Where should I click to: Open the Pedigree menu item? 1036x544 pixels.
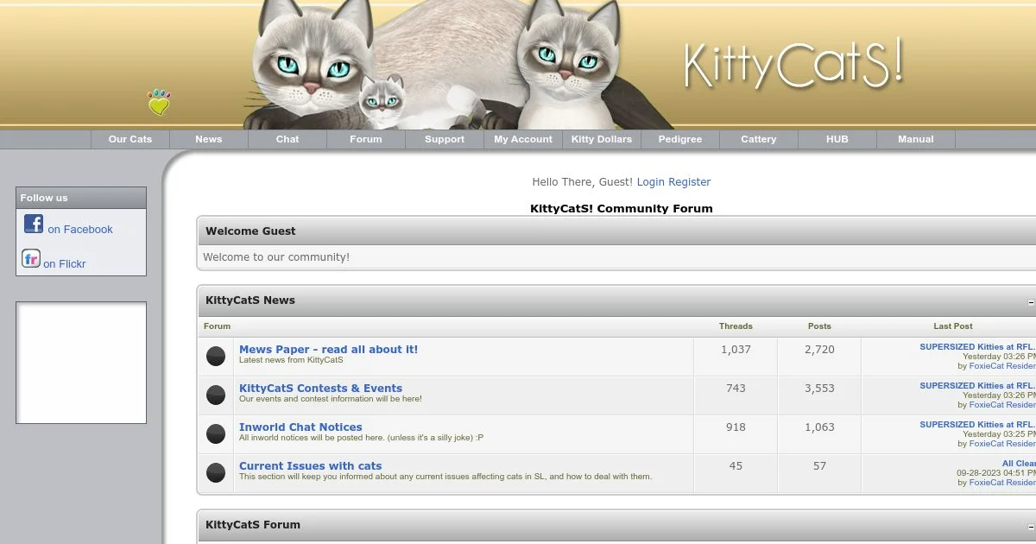click(x=680, y=139)
